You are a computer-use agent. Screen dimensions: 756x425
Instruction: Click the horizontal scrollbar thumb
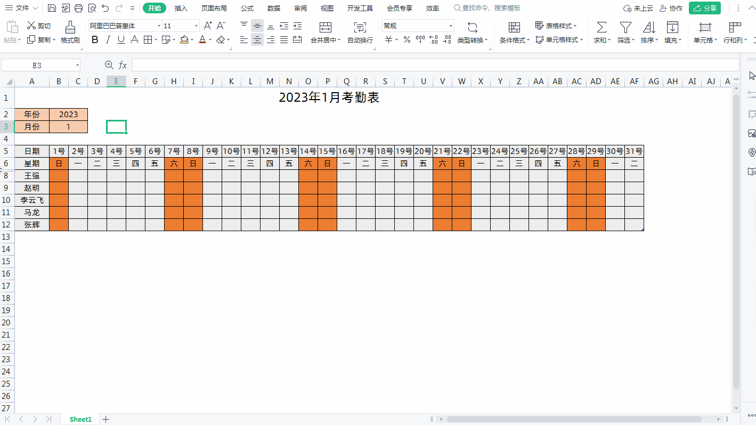(574, 419)
